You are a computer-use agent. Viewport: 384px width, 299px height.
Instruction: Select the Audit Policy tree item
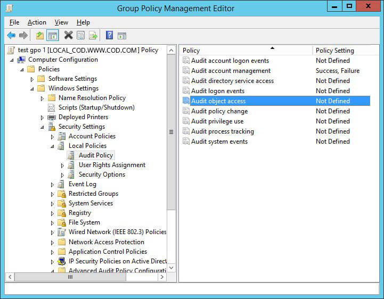pyautogui.click(x=96, y=155)
